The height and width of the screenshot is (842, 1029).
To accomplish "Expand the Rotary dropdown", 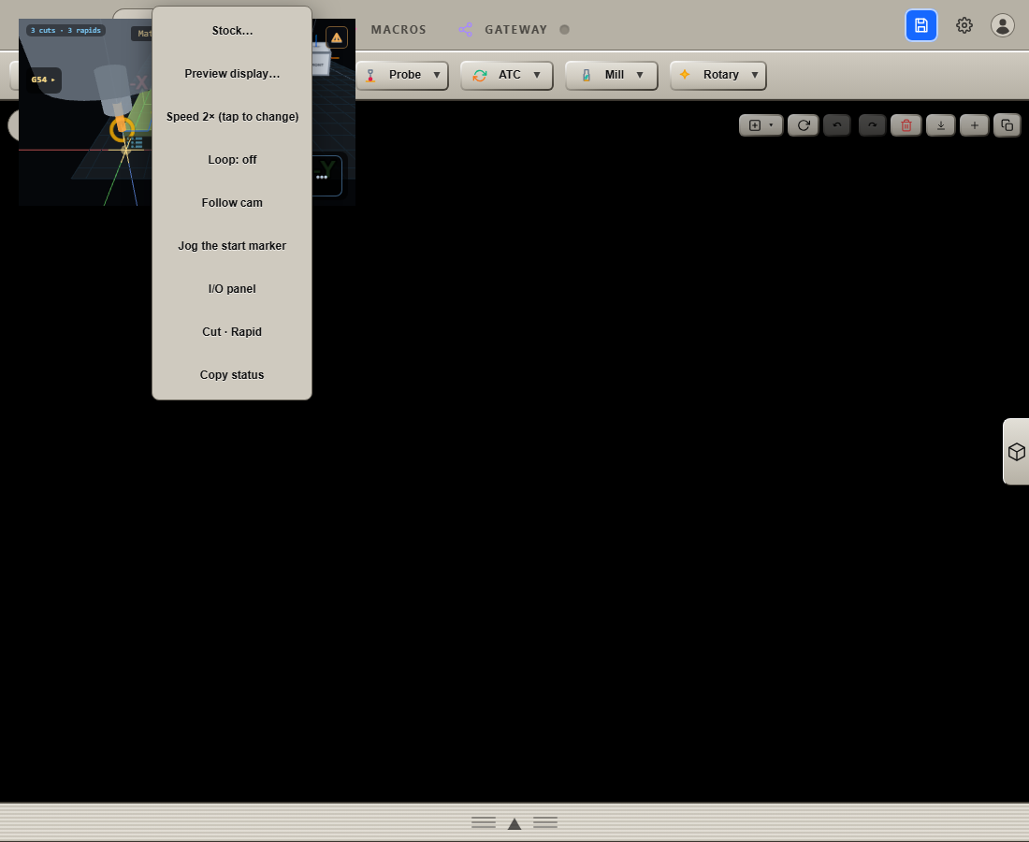I will tap(717, 75).
